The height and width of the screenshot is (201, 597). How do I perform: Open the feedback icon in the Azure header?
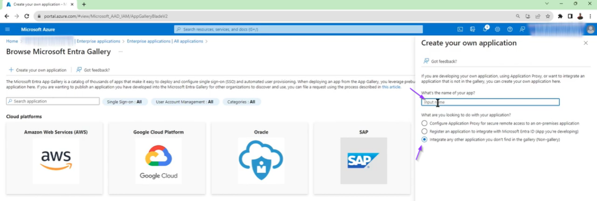pos(522,29)
